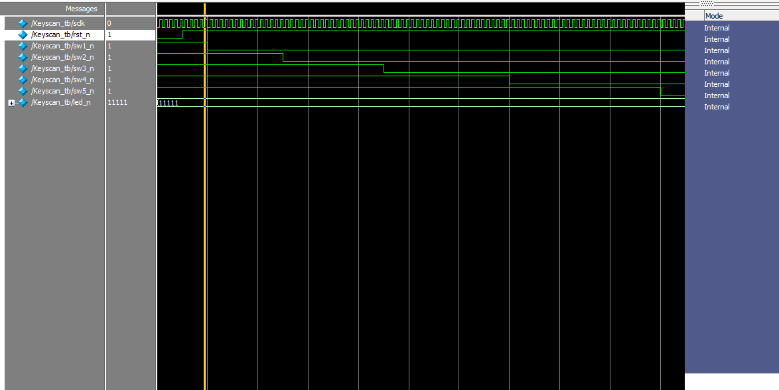Click the Mode column header
779x390 pixels.
point(714,16)
